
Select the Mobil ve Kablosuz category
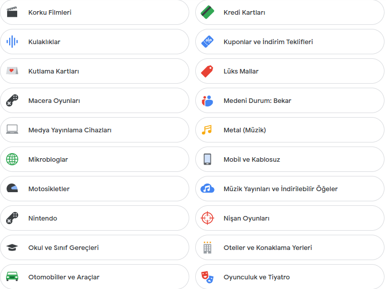point(290,159)
